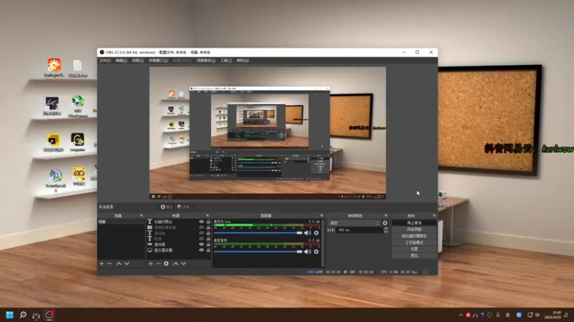Toggle visibility of 游戏源 source
Screen dimensions: 574x322
click(x=202, y=244)
